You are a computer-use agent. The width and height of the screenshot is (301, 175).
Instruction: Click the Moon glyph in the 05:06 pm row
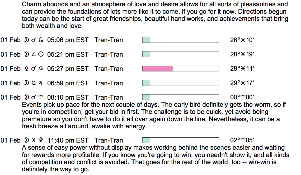(x=26, y=40)
